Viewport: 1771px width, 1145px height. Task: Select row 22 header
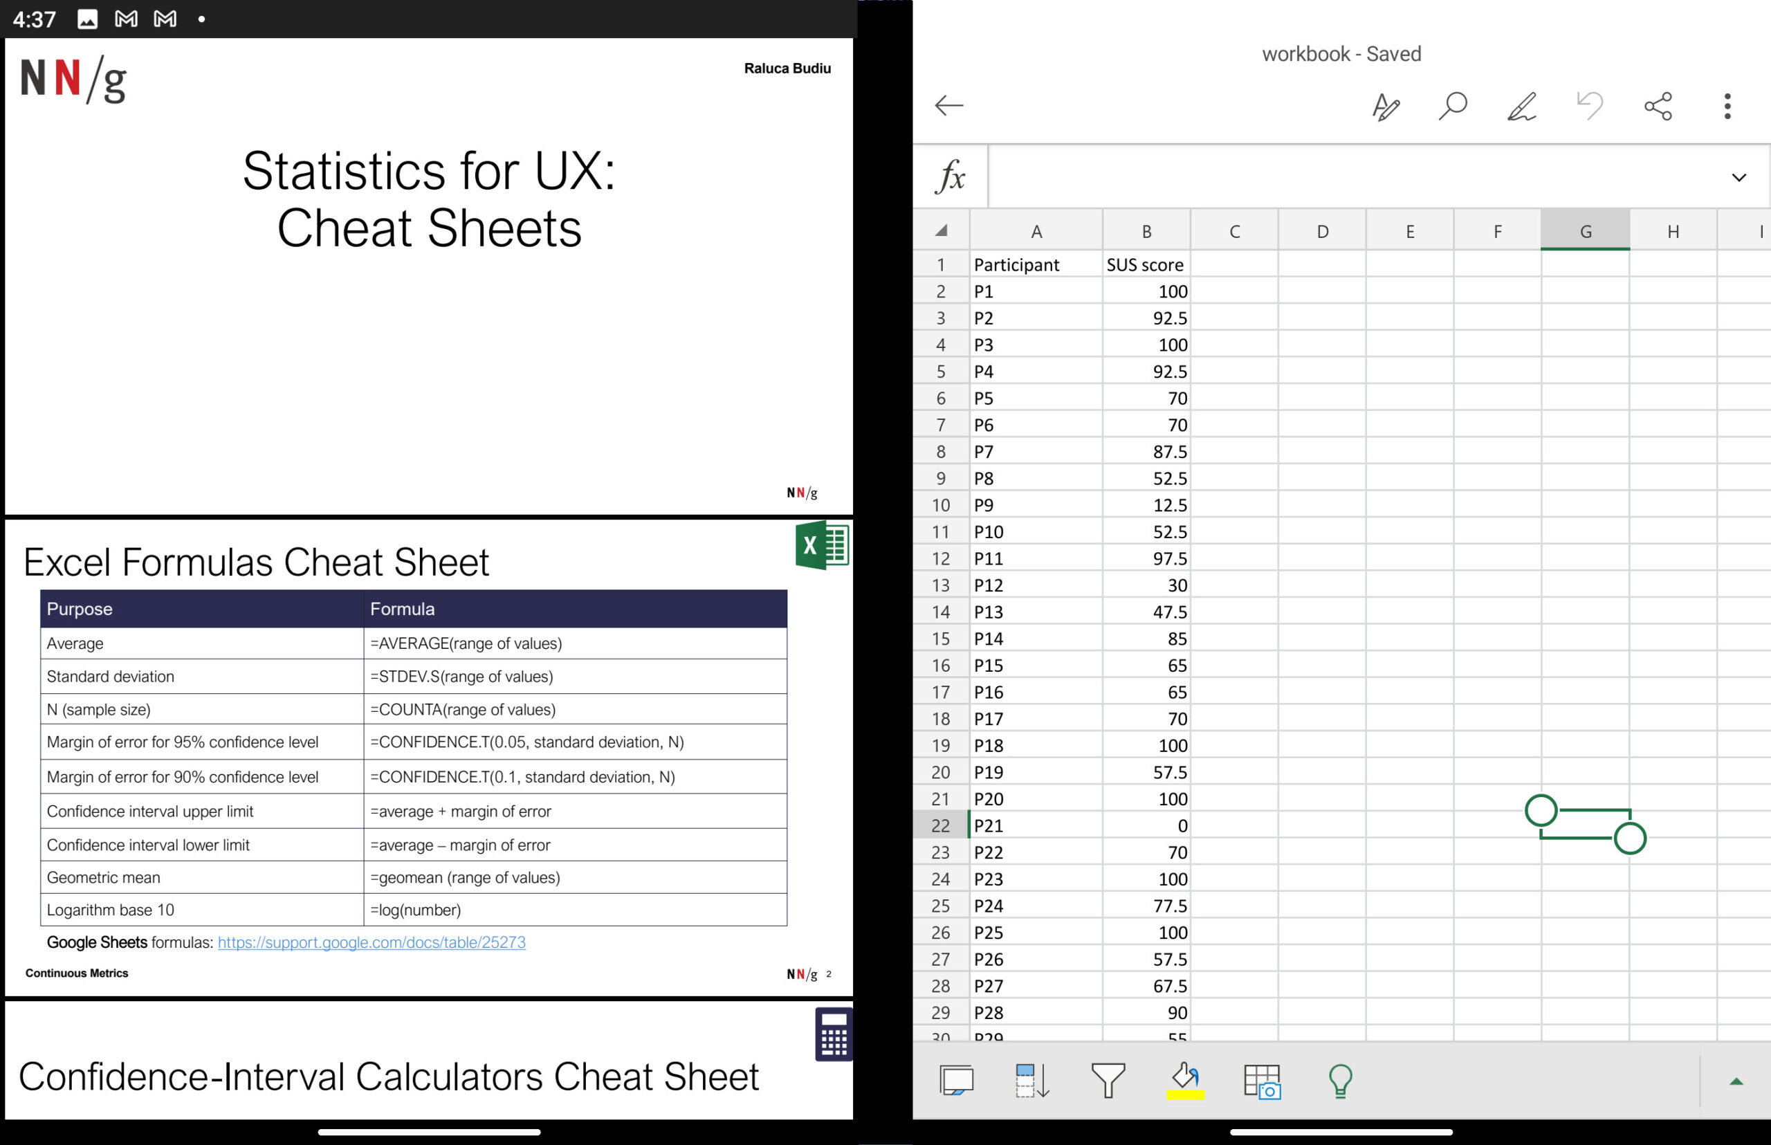point(941,825)
